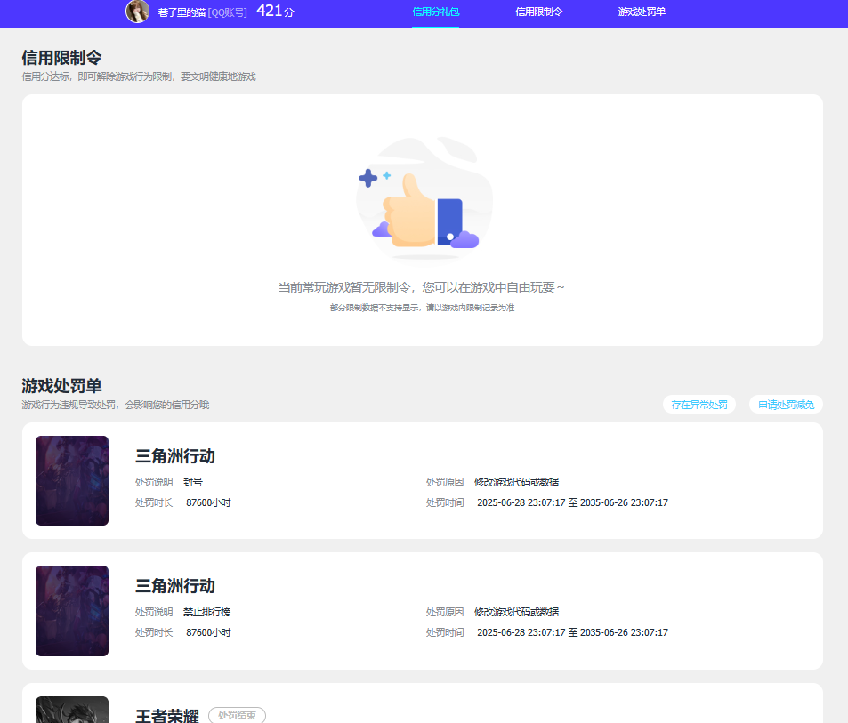Image resolution: width=848 pixels, height=723 pixels.
Task: Click the note 部分限制数据不支持显示
Action: point(423,308)
